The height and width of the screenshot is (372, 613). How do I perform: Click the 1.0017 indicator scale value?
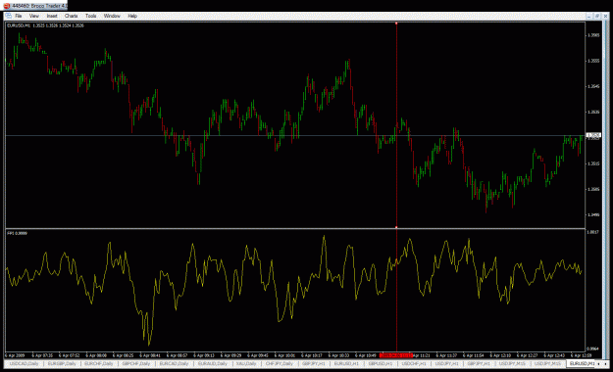592,232
